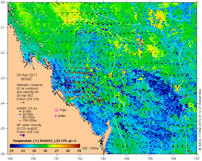Click the latitude axis label '-20'
The height and width of the screenshot is (161, 202).
(x=3, y=2)
